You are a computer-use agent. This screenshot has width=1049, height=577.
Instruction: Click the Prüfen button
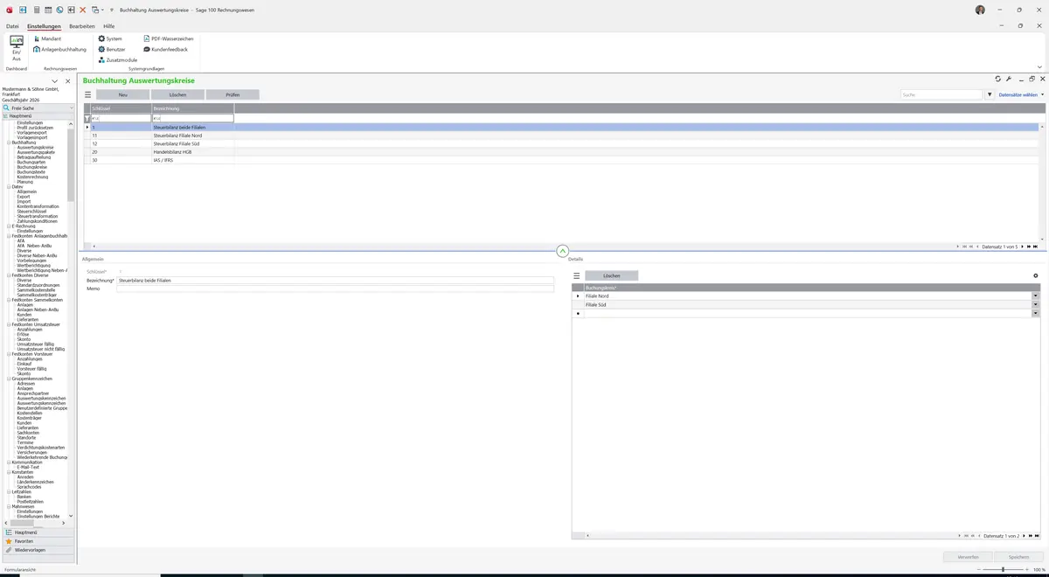233,94
